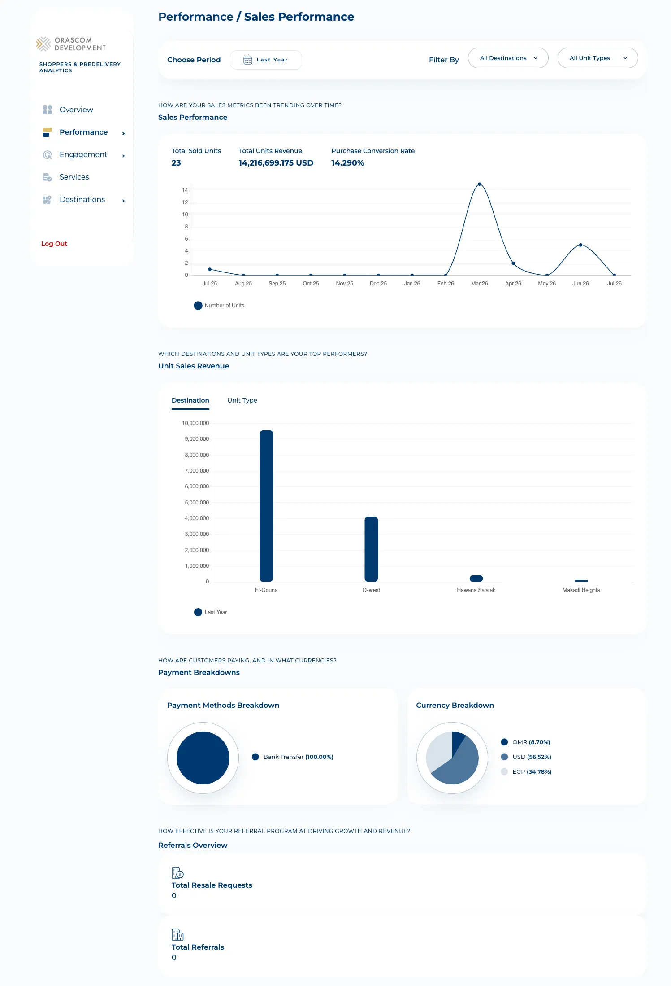This screenshot has height=986, width=671.
Task: Click the Total Resale Requests icon
Action: (x=177, y=872)
